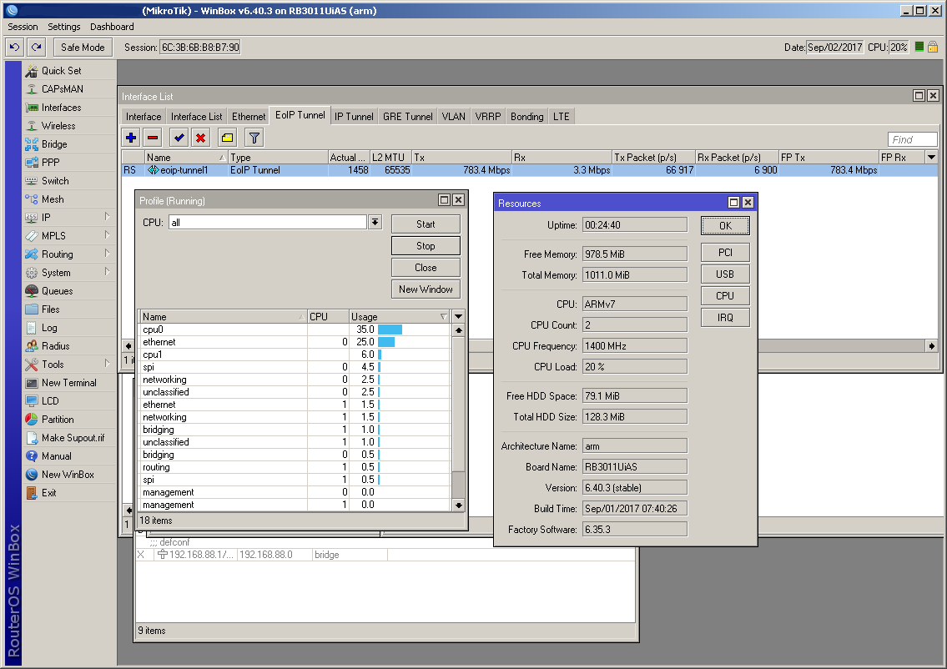Switch to the GRE Tunnel tab
Viewport: 947px width, 669px height.
pos(407,117)
